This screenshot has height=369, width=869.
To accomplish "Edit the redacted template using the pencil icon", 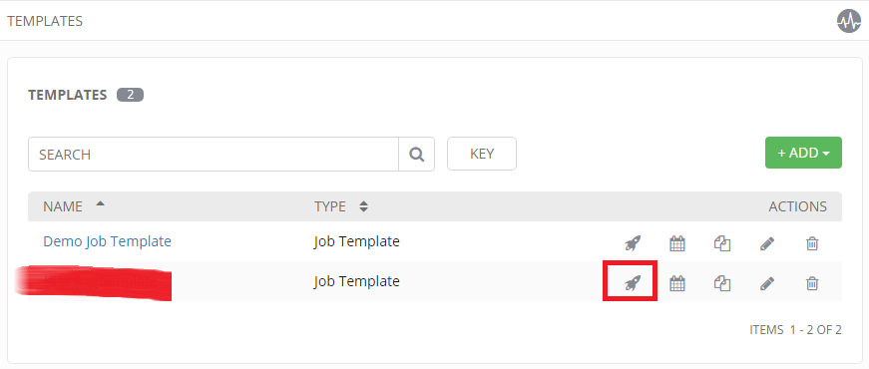I will point(767,283).
